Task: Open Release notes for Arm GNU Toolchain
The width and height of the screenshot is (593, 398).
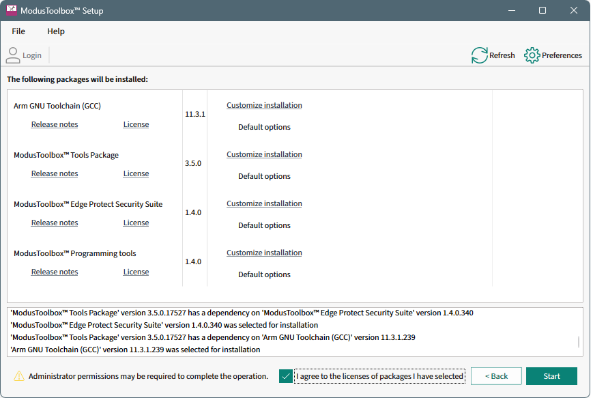Action: [55, 124]
